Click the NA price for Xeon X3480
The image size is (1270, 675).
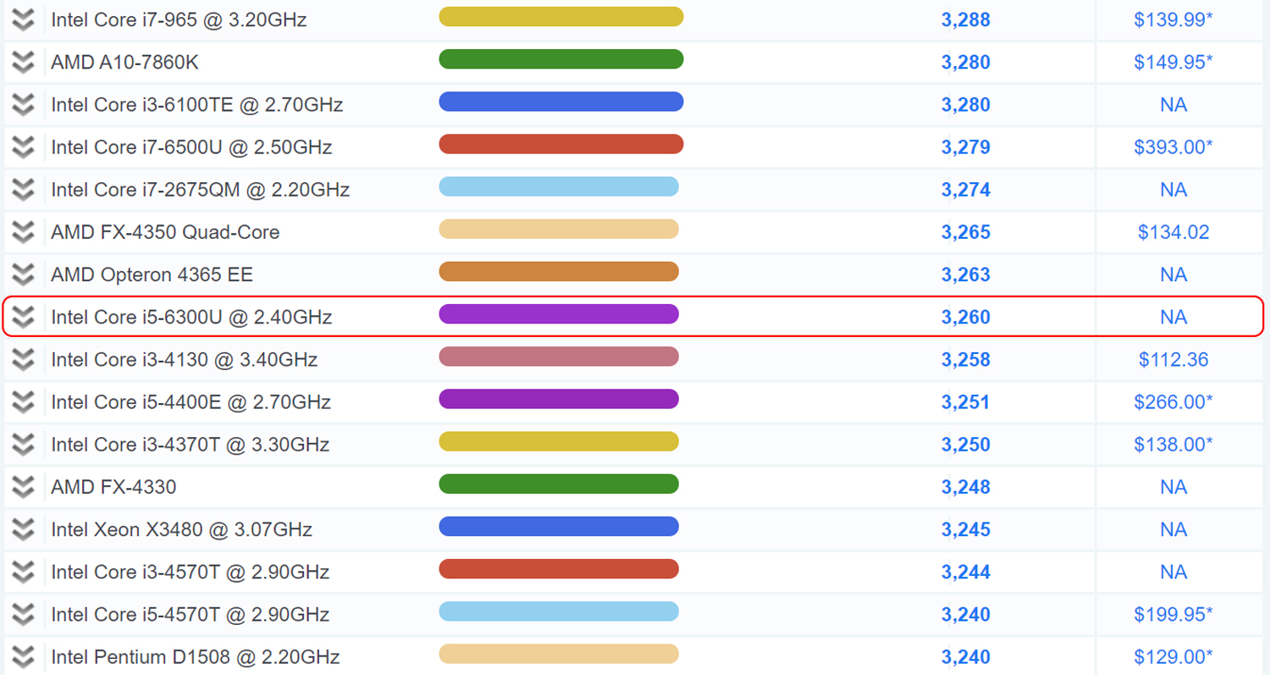1173,529
